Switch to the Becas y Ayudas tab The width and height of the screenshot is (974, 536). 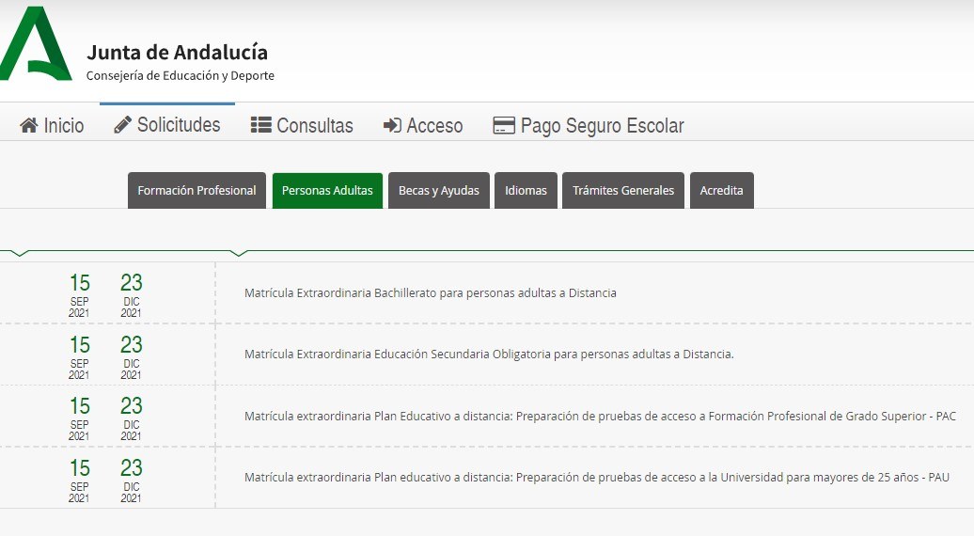point(438,190)
